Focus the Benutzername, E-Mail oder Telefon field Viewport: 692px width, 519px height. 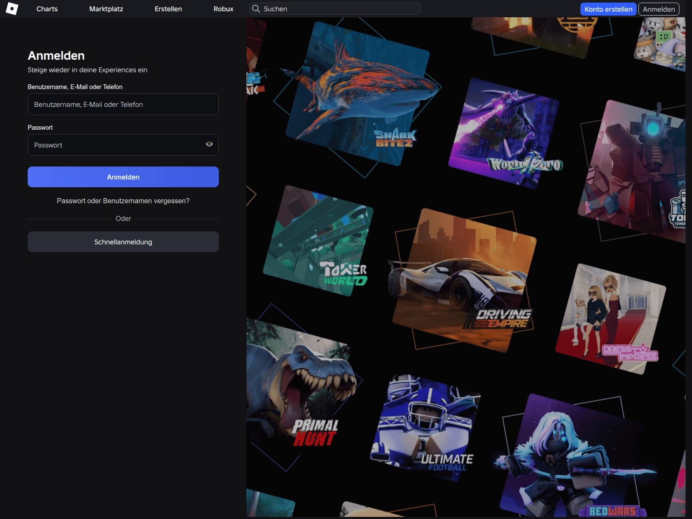tap(123, 104)
